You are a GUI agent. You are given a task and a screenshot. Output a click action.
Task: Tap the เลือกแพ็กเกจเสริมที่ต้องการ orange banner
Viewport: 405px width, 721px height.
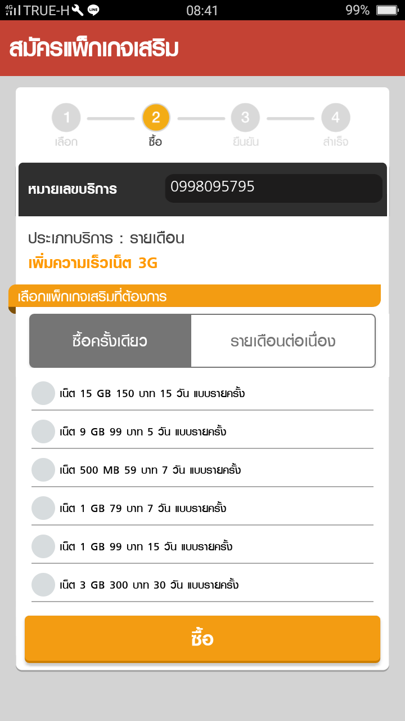[194, 296]
